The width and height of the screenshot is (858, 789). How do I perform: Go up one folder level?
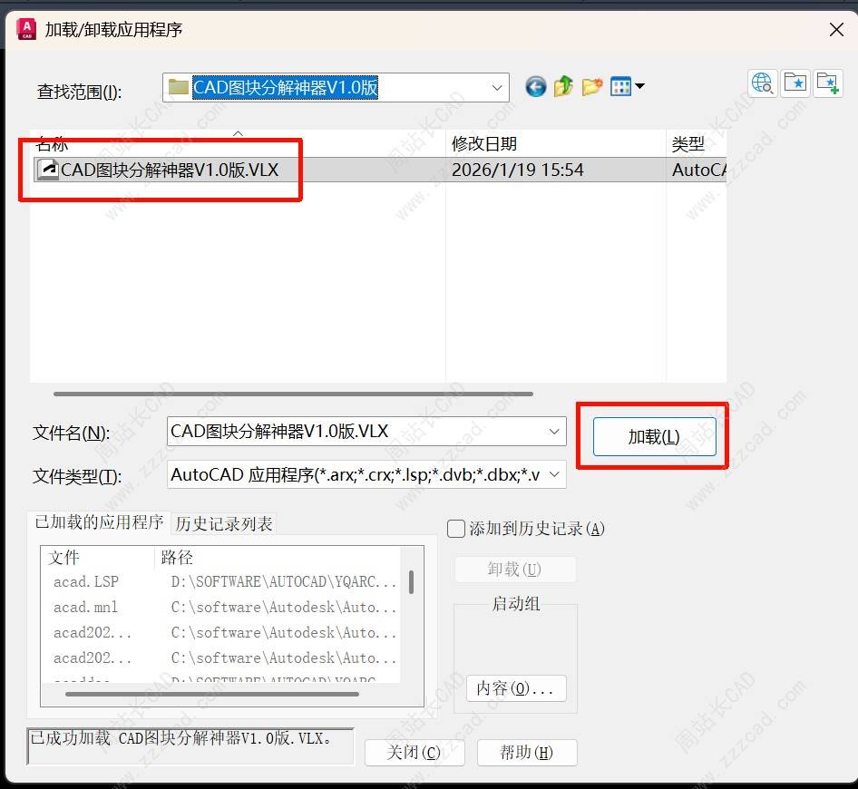click(x=563, y=87)
